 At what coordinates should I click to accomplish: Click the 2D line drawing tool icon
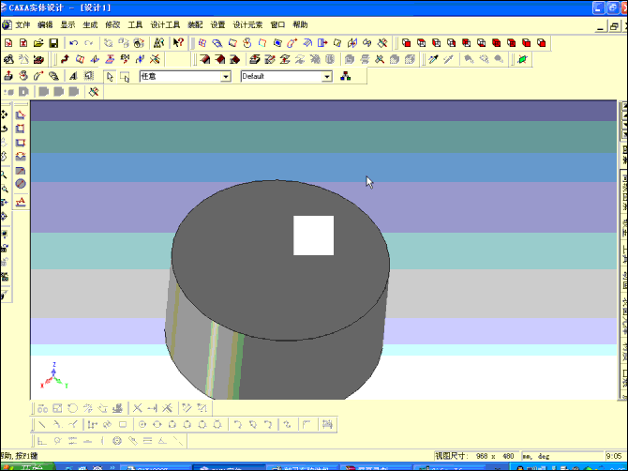coord(42,424)
